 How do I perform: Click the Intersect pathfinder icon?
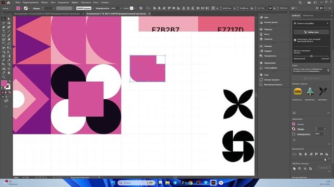(305, 168)
